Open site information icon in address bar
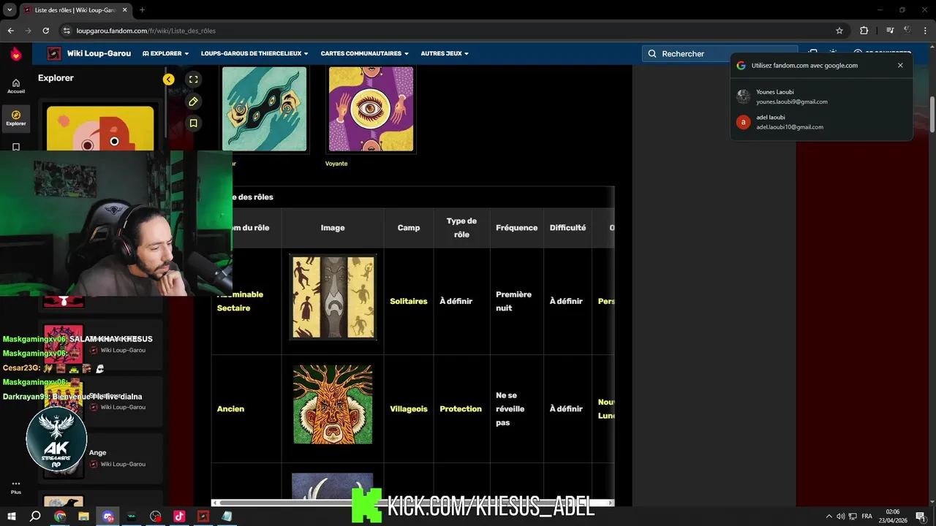Image resolution: width=936 pixels, height=526 pixels. coord(67,31)
